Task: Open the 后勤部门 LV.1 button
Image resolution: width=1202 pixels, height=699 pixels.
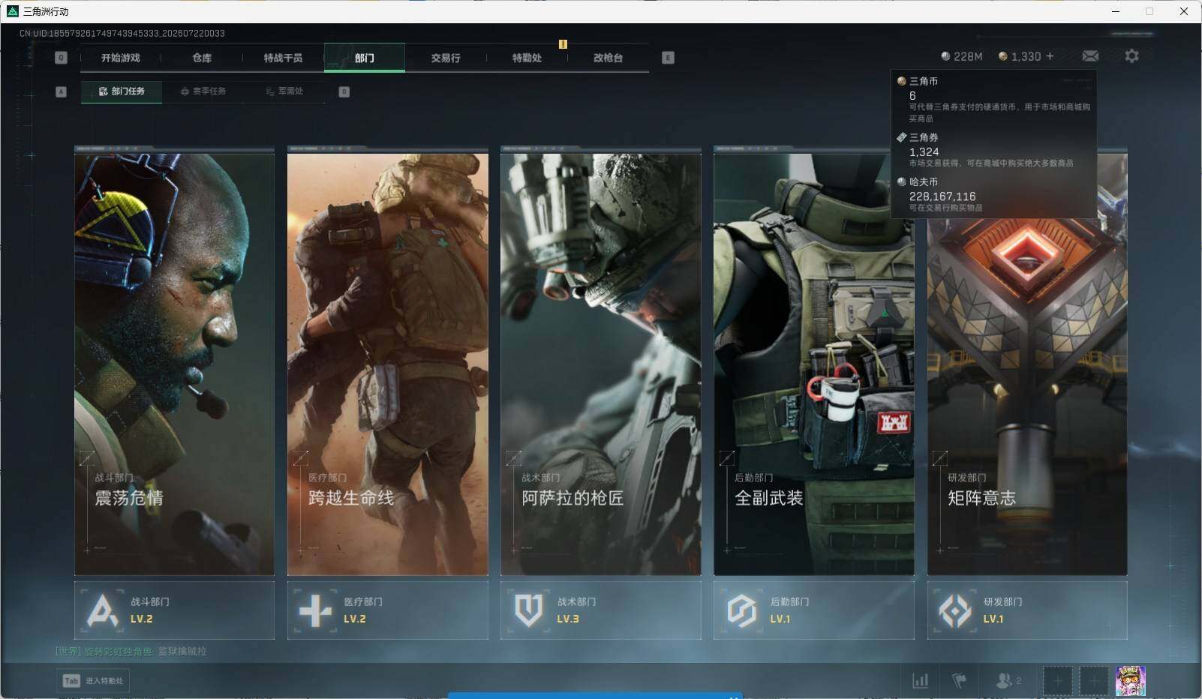Action: coord(813,610)
